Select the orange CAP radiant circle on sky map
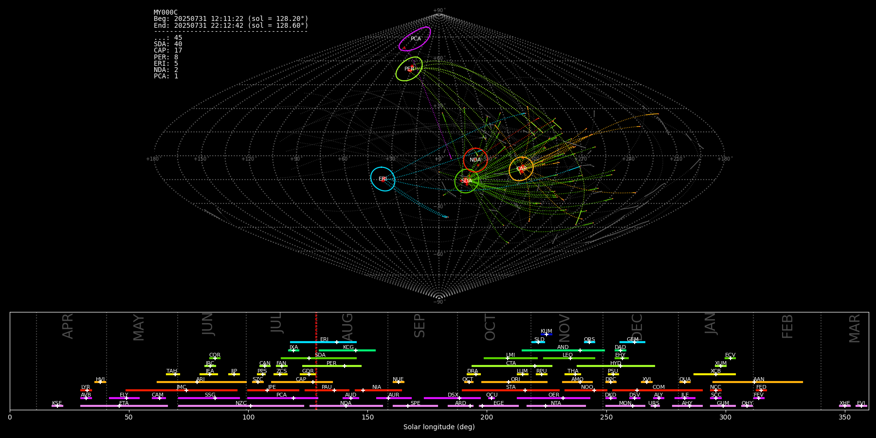Screen dimensions: 876x438 click(x=521, y=169)
